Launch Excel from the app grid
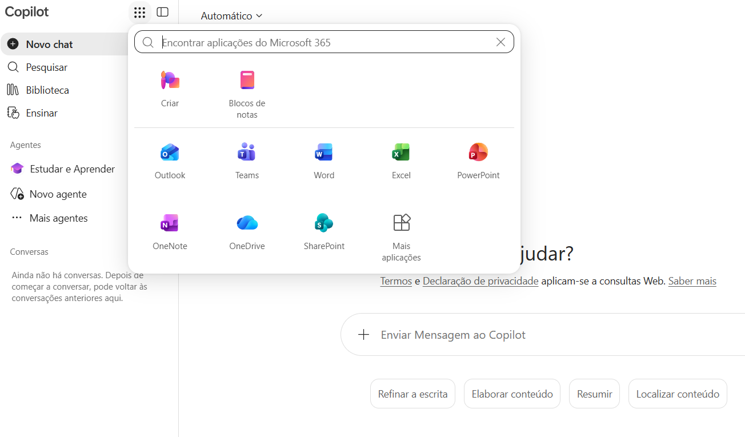The image size is (745, 437). pos(401,161)
